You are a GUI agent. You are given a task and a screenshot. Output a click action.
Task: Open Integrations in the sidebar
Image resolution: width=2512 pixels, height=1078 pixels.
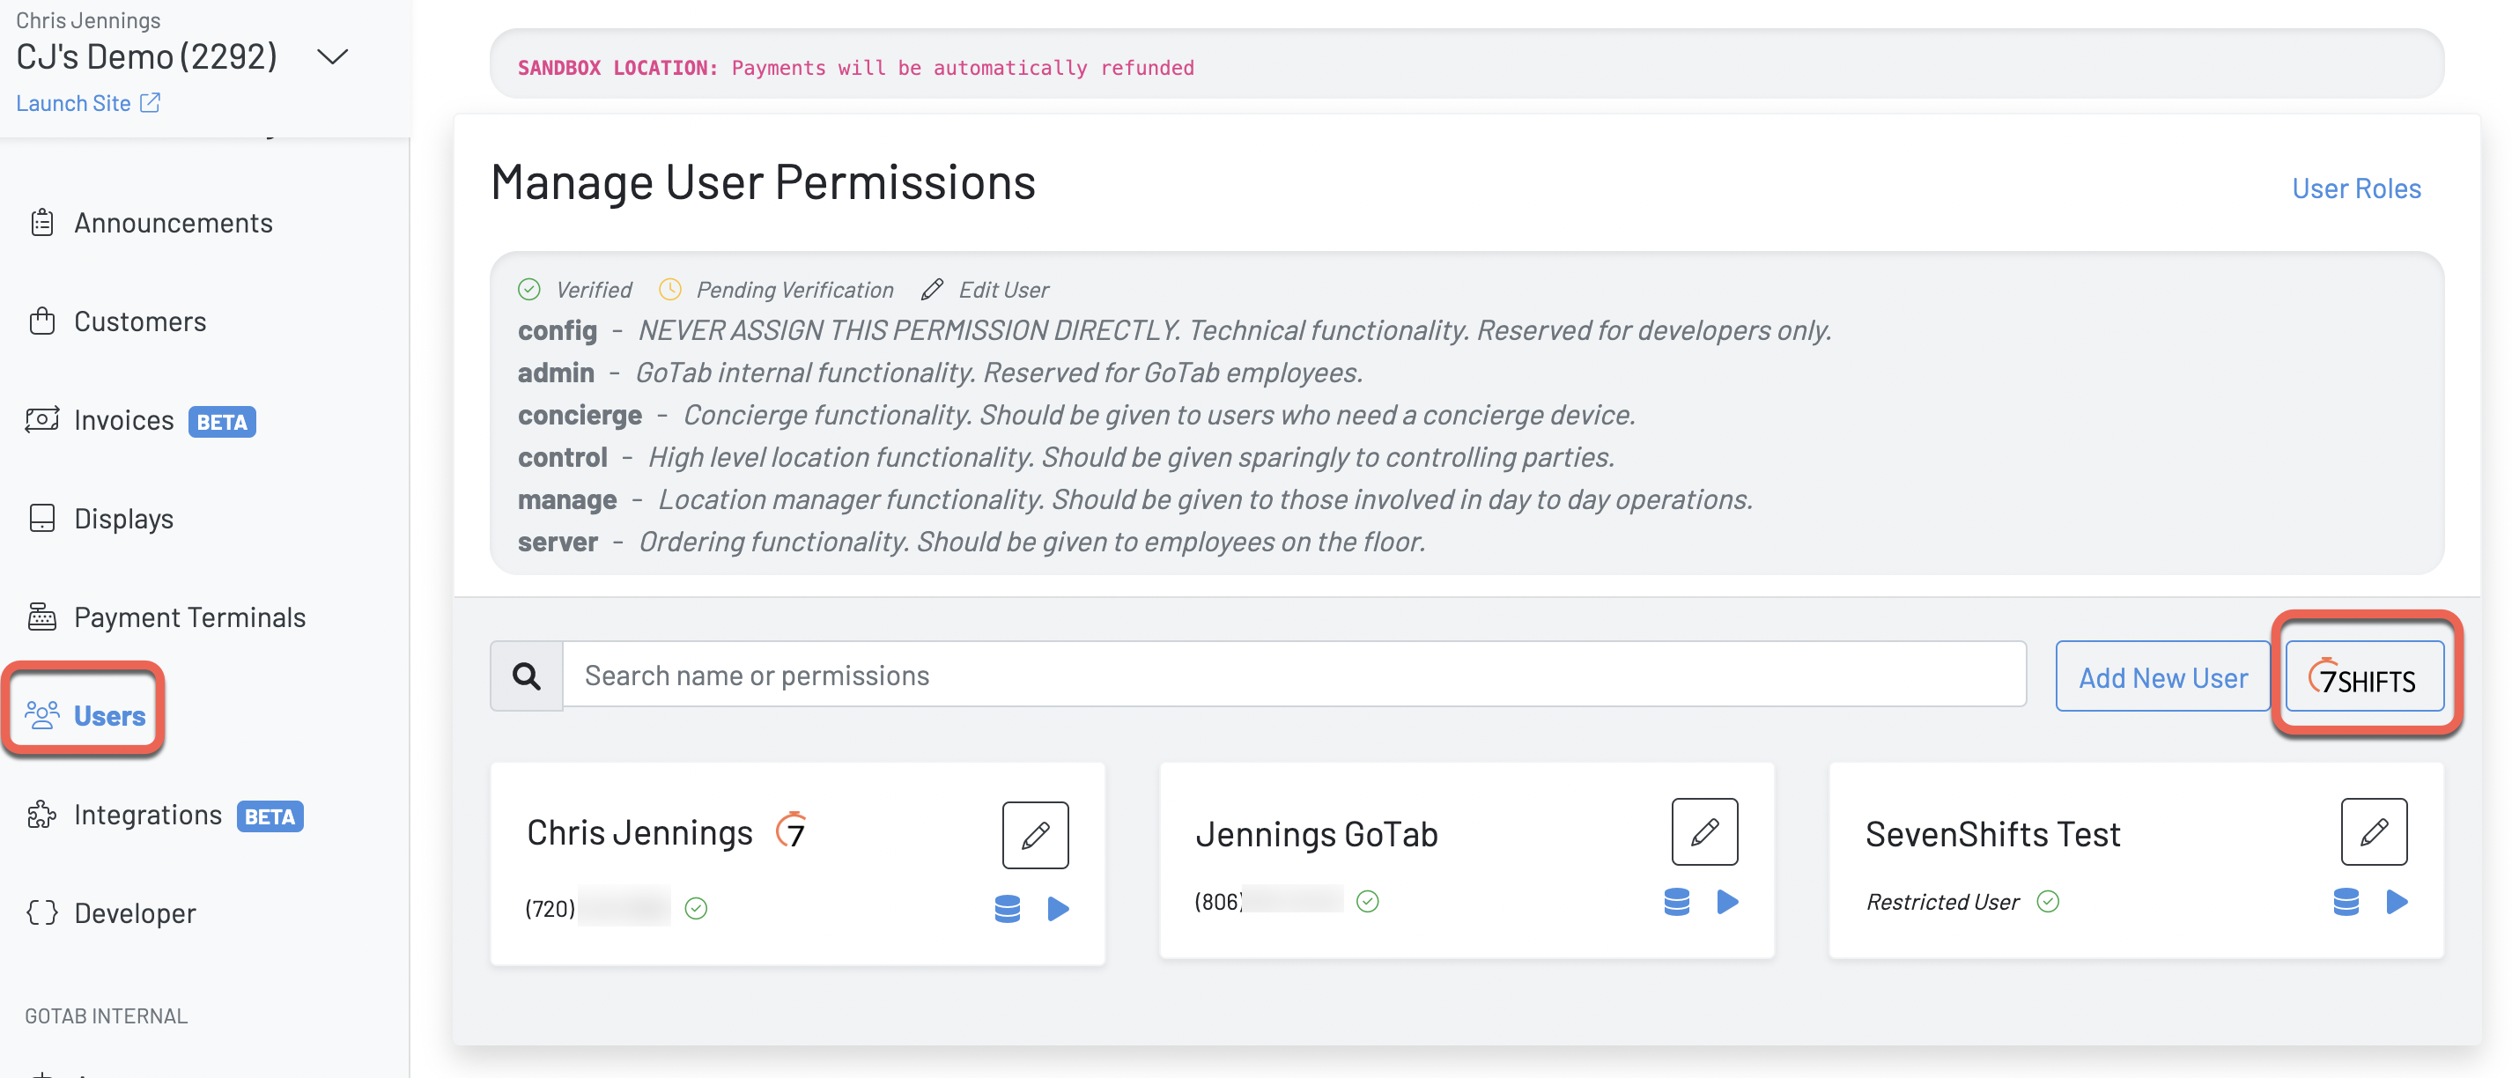click(147, 815)
